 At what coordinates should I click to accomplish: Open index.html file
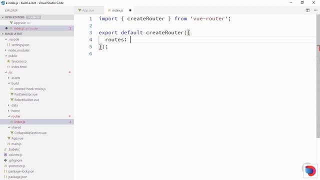pyautogui.click(x=19, y=66)
